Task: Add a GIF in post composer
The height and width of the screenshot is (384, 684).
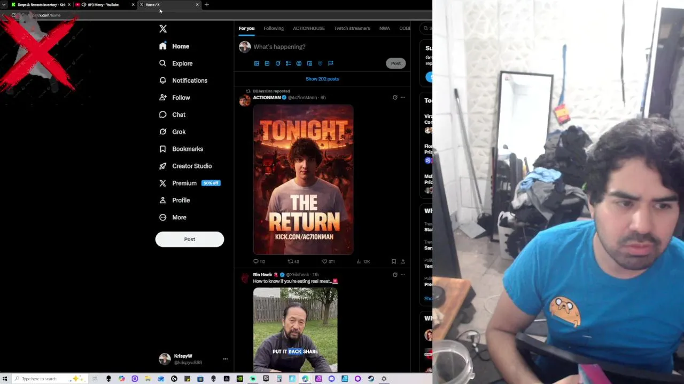Action: 267,63
